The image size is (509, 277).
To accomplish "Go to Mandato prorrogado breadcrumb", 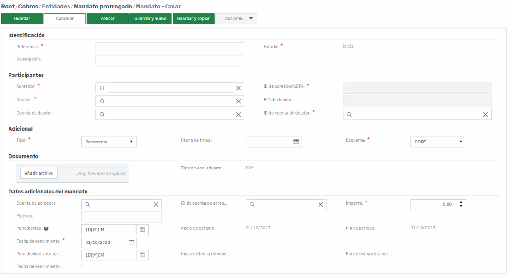I will [103, 7].
